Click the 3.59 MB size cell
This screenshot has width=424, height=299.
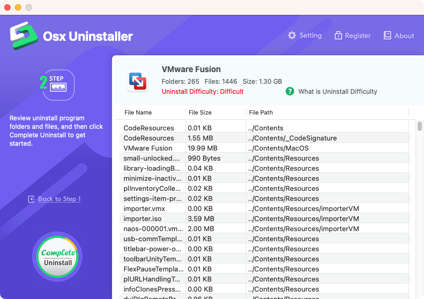point(201,218)
